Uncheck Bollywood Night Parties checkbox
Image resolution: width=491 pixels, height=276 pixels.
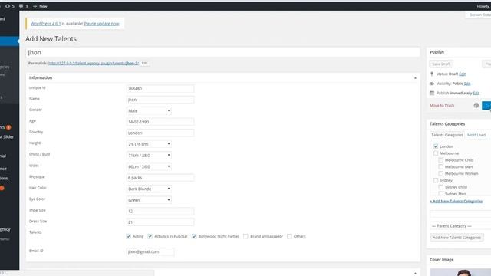coord(194,236)
